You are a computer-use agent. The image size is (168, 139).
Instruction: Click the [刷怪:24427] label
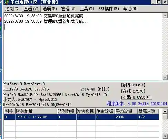[133, 85]
